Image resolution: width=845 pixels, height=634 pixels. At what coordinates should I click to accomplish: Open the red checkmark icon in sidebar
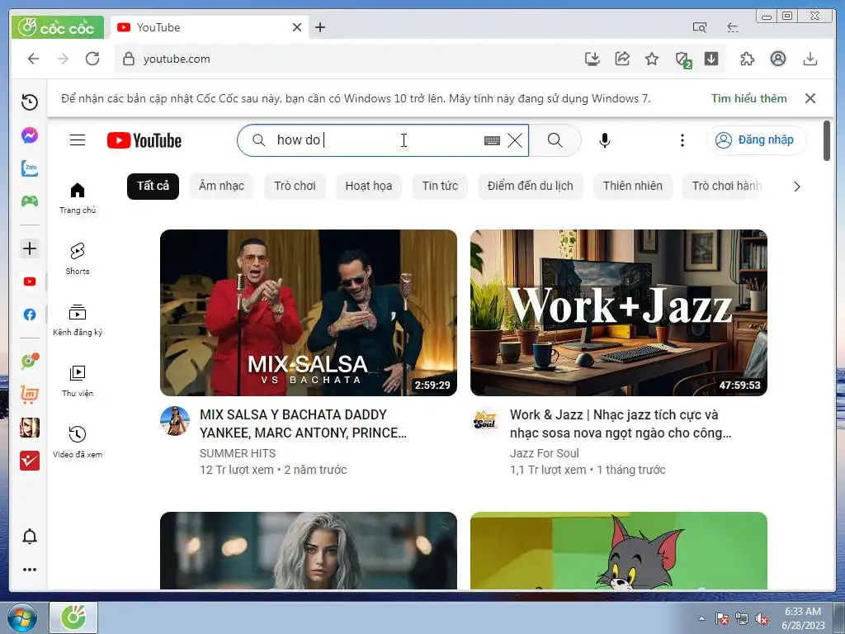[30, 461]
